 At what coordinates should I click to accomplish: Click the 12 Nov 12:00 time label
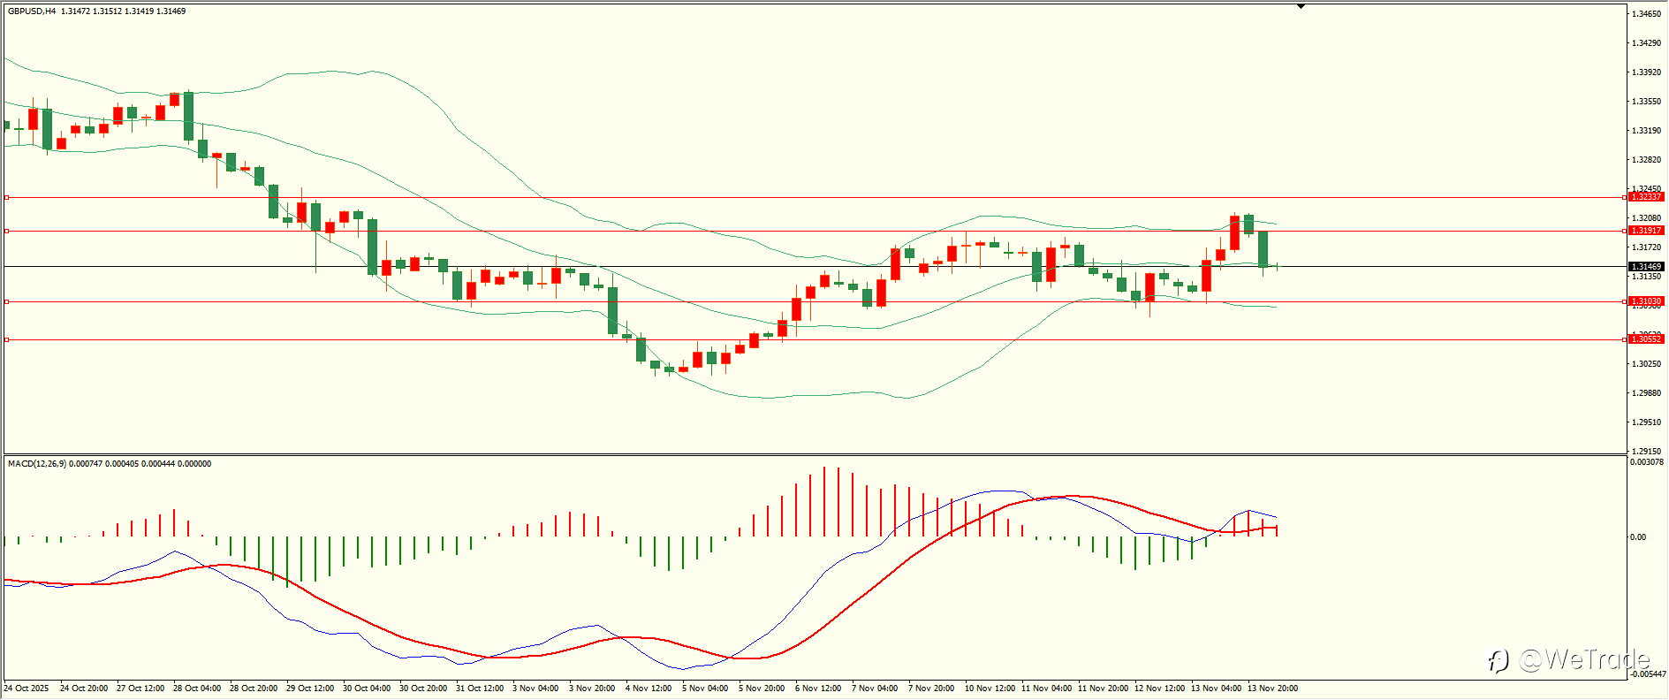(x=1159, y=689)
